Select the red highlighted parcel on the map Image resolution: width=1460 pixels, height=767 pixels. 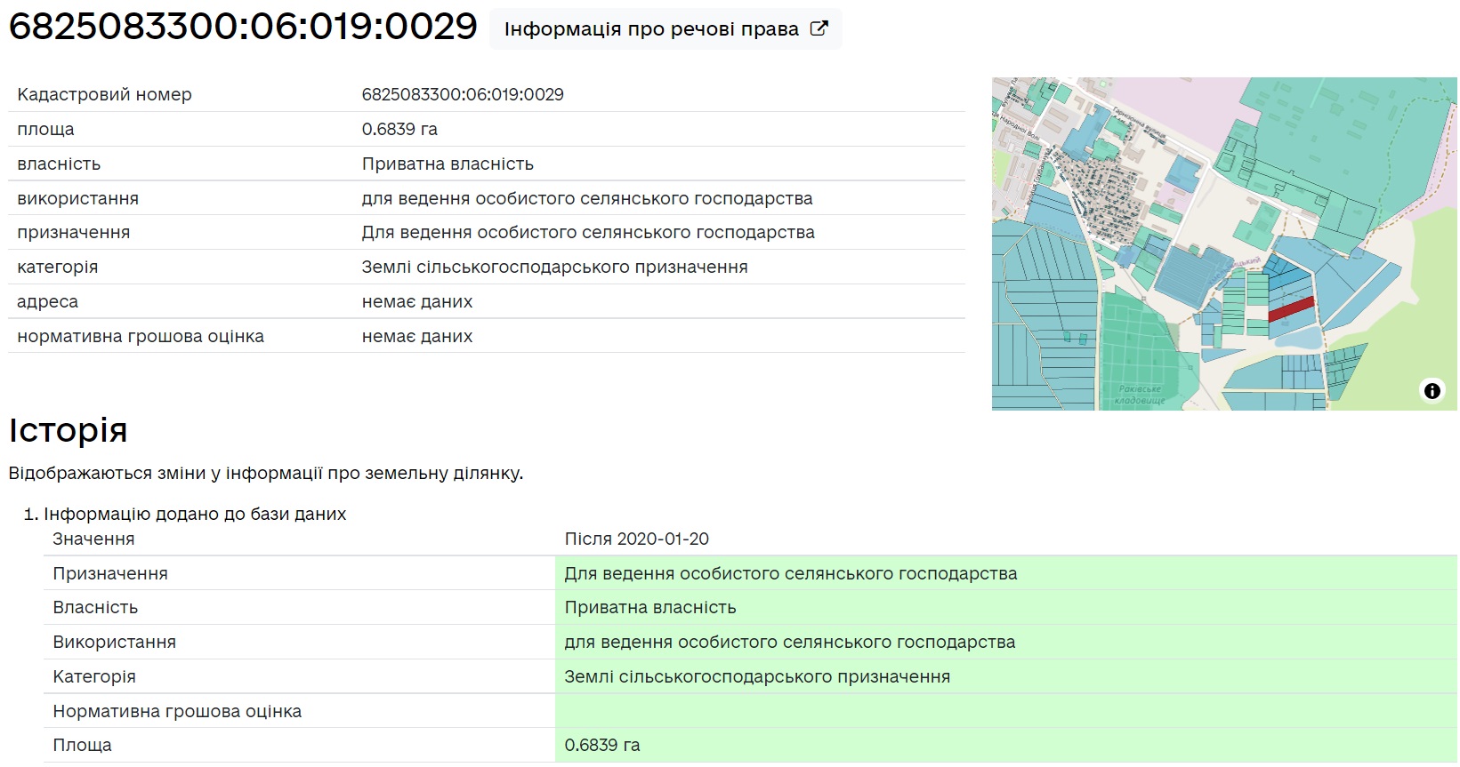click(1291, 308)
